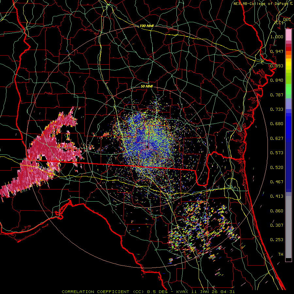Pick the black TH swatch at color bar bottom
Viewport: 294px width, 294px height.
click(288, 260)
